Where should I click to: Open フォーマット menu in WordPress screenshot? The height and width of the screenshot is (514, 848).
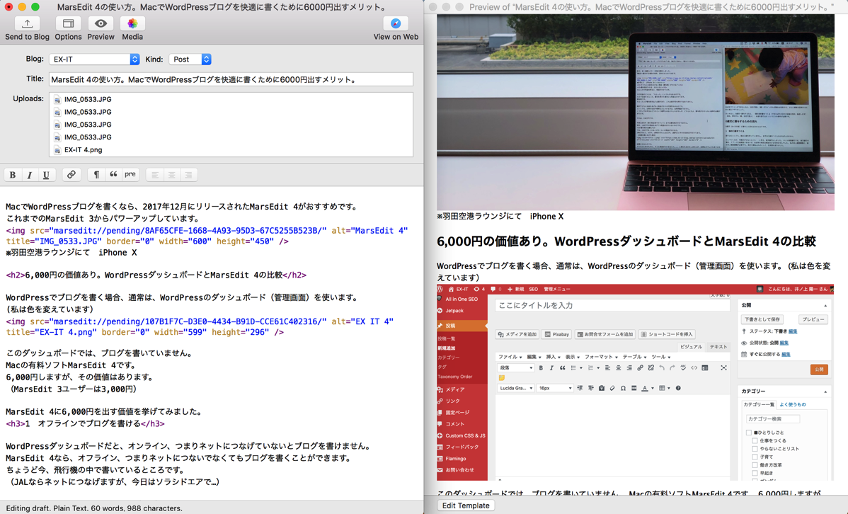click(x=601, y=357)
